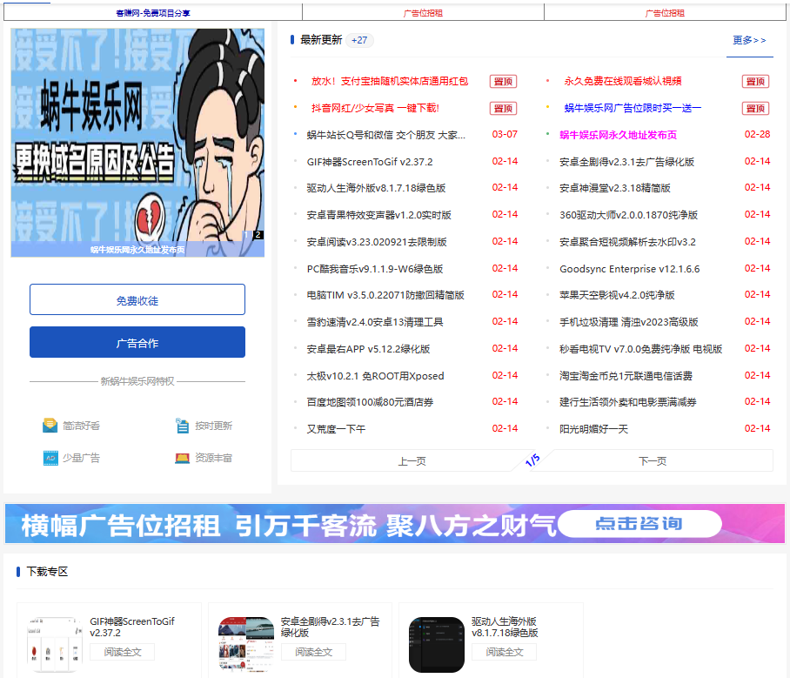Open the 客赚网-免费项目分享 top link

[152, 12]
